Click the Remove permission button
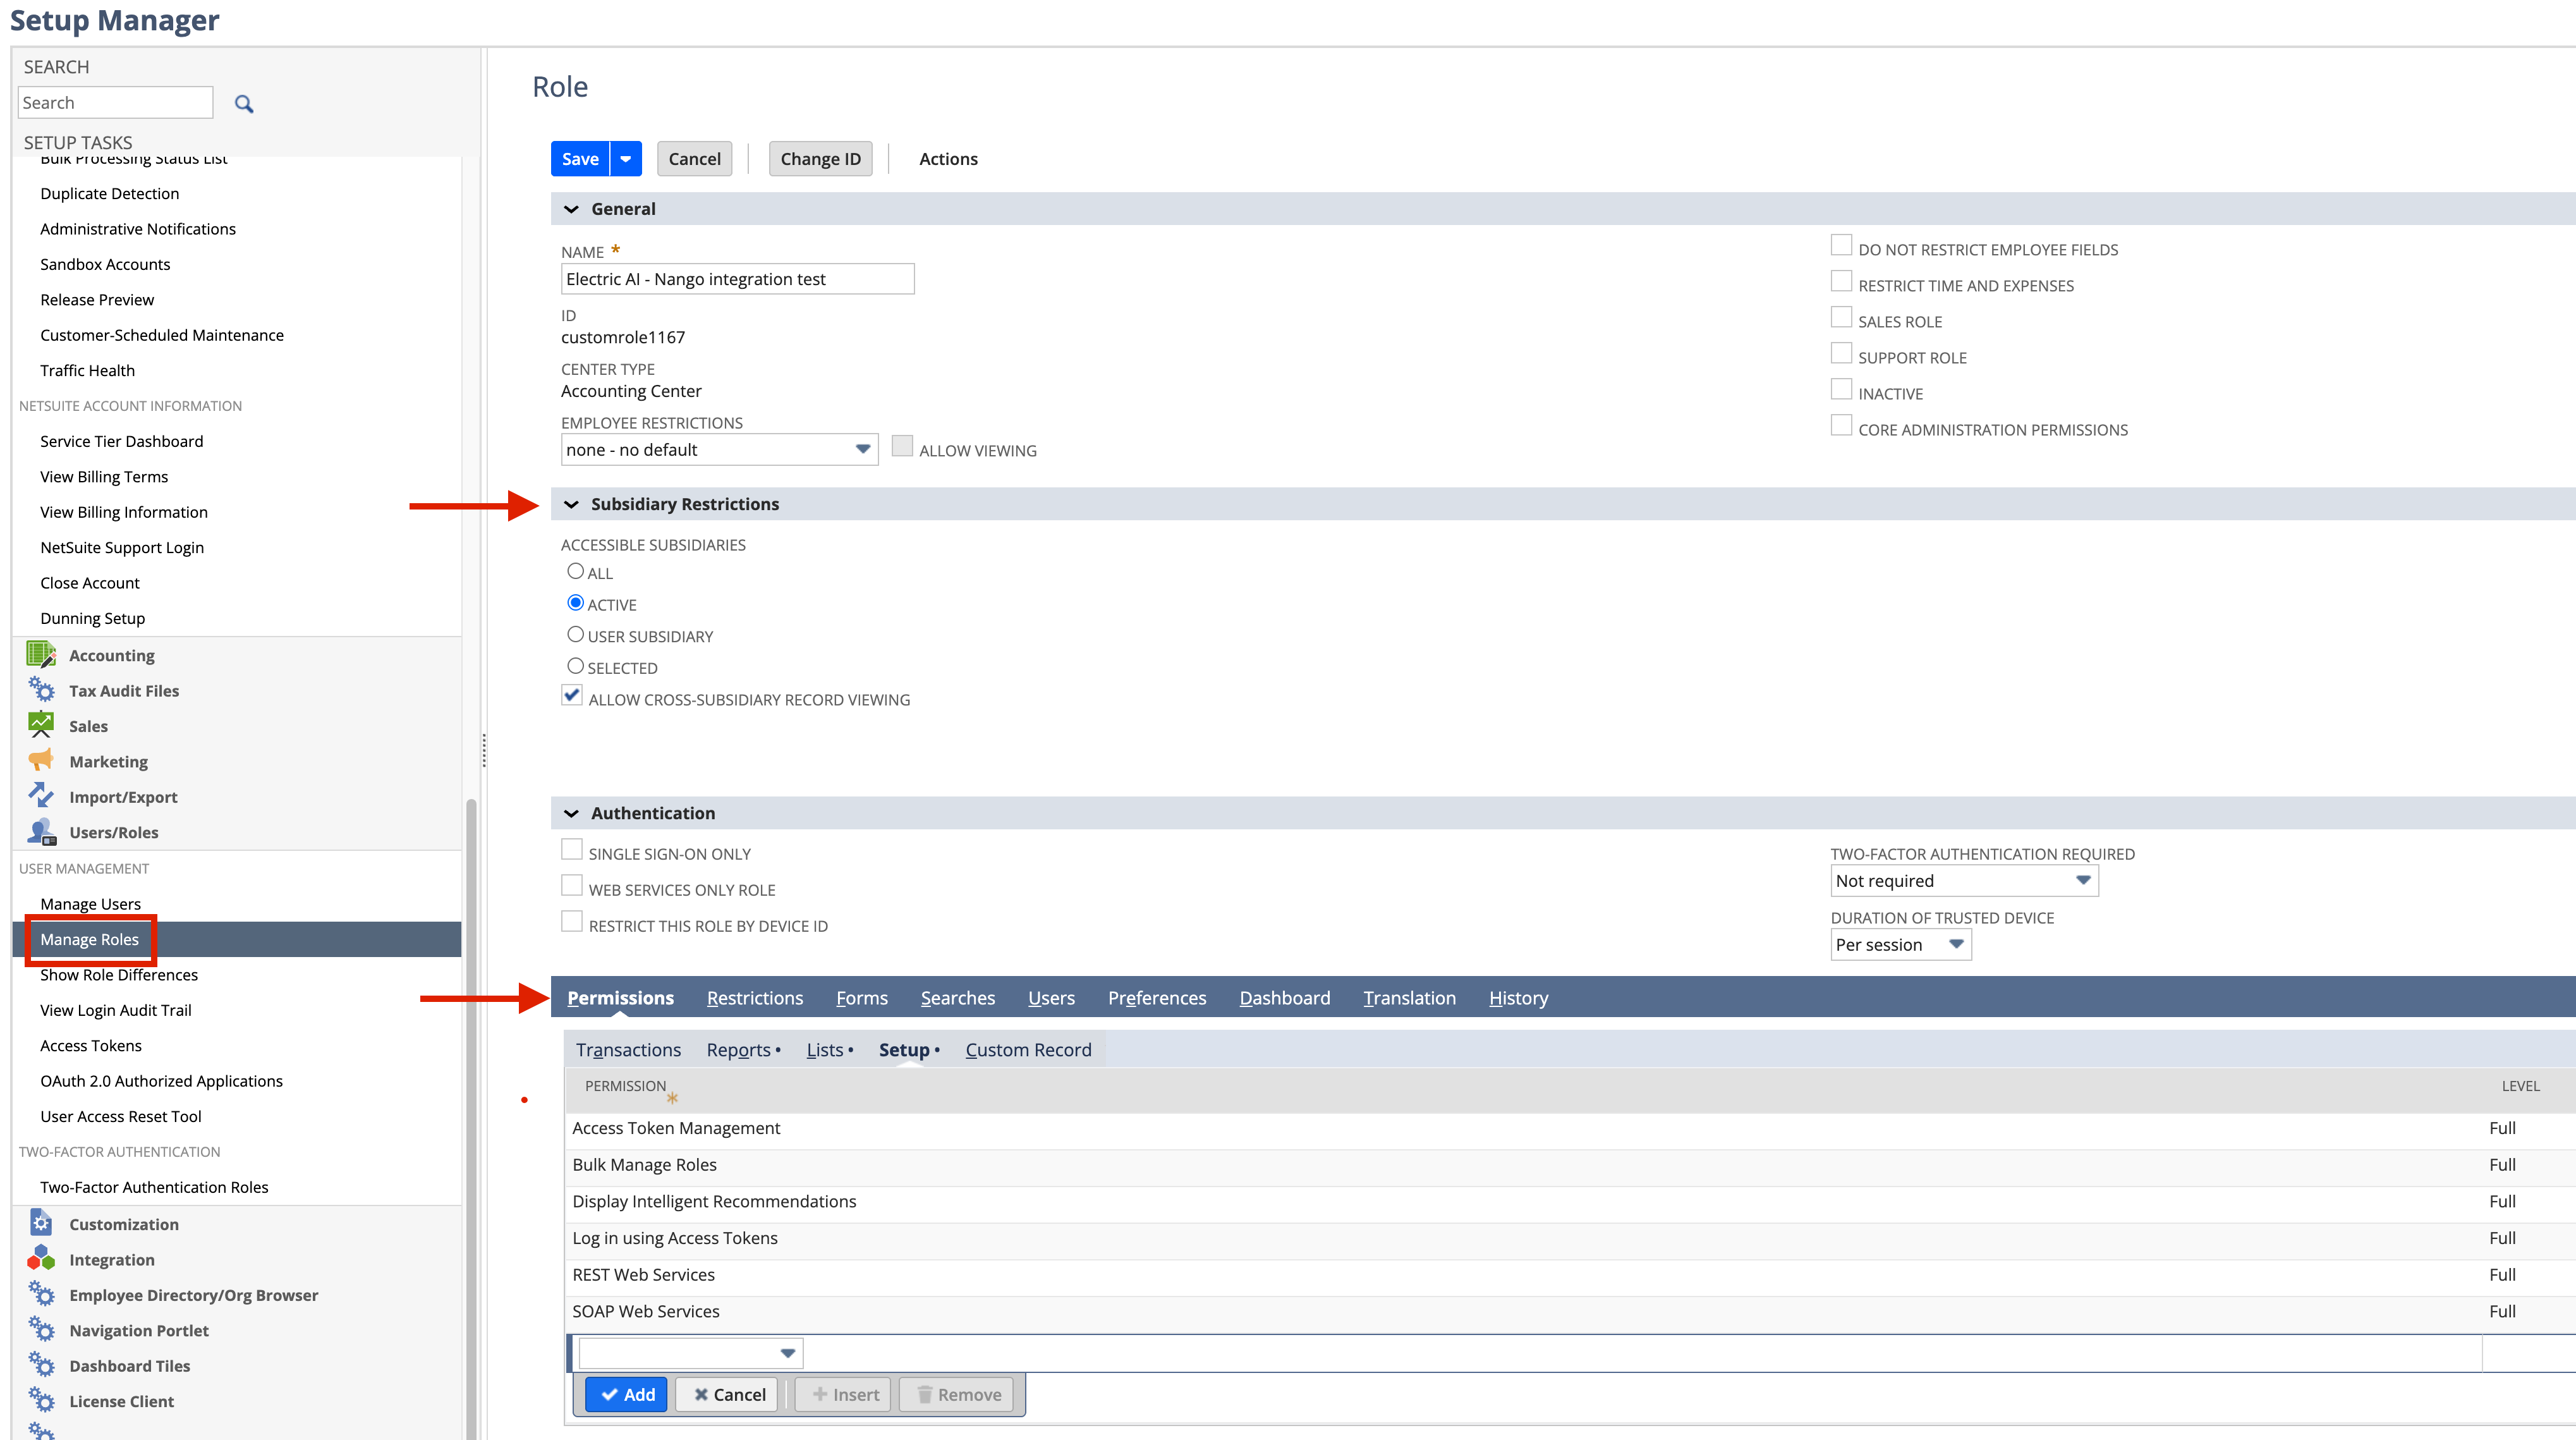Viewport: 2576px width, 1440px height. click(957, 1395)
